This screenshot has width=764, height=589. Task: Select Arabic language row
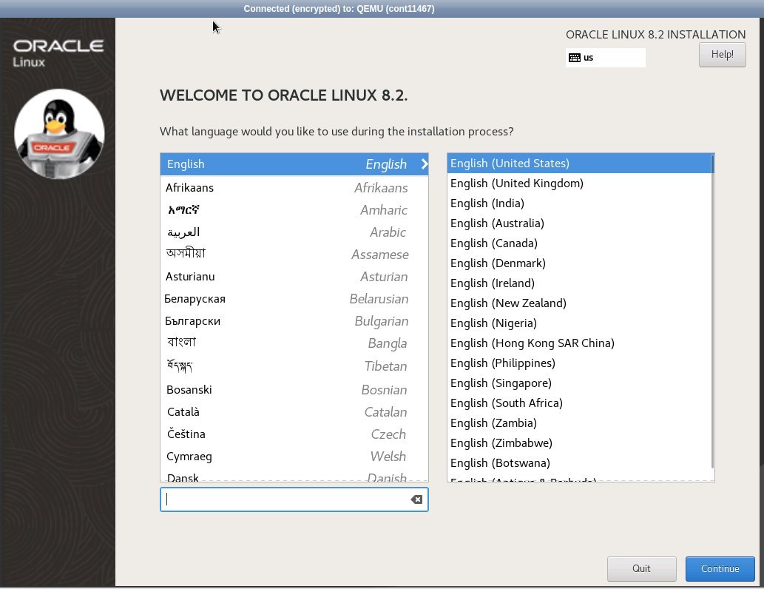pyautogui.click(x=294, y=232)
